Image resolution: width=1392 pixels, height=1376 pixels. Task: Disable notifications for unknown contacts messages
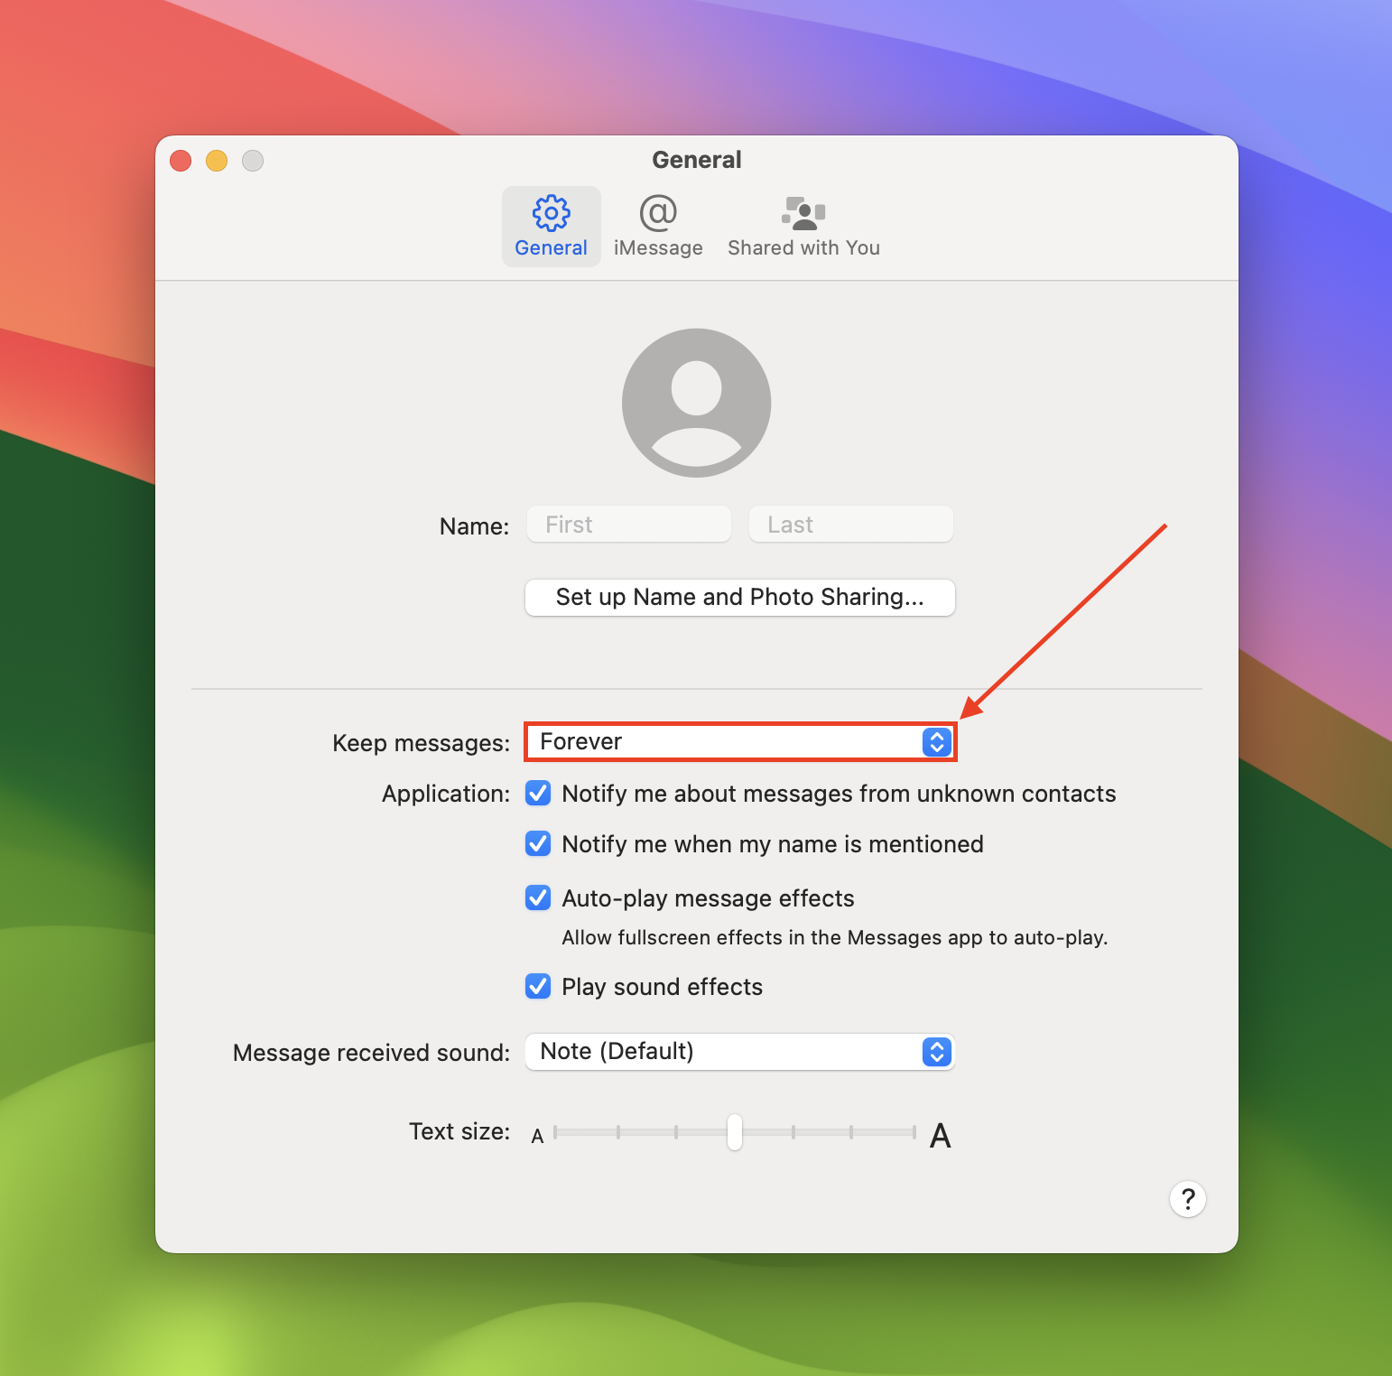(538, 794)
